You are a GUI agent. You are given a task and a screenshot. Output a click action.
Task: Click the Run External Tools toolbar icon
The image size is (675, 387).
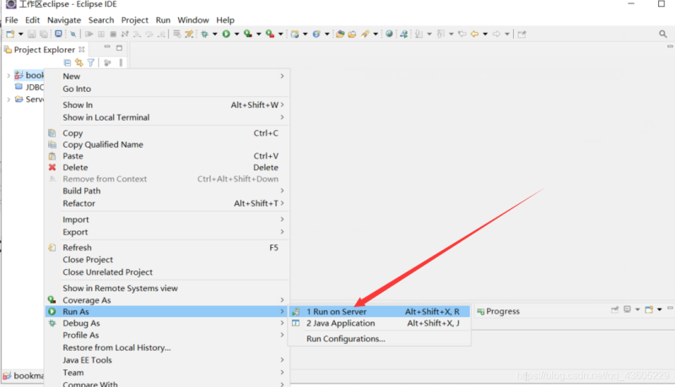[270, 34]
